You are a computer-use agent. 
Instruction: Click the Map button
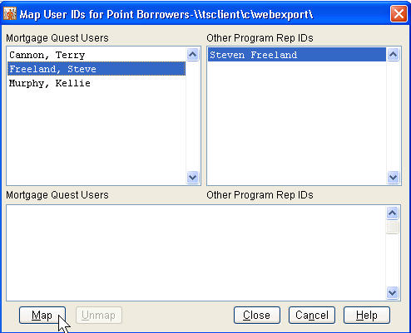(42, 315)
